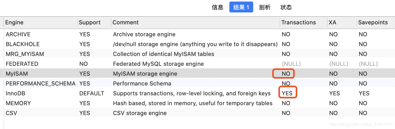The width and height of the screenshot is (395, 129).
Task: Switch to the 信息 tab
Action: click(217, 7)
